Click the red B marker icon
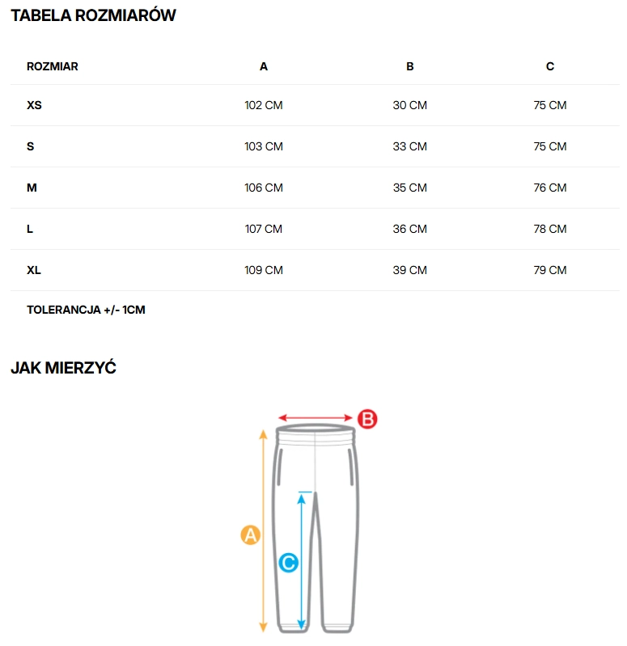The height and width of the screenshot is (646, 627). click(366, 419)
